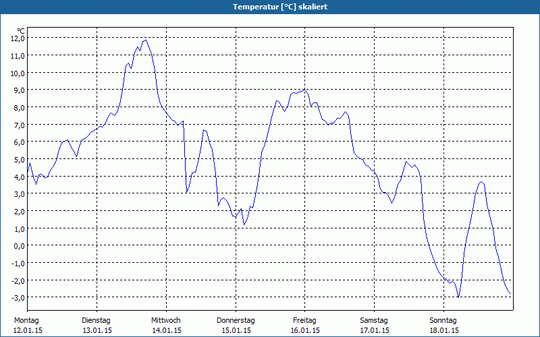Image resolution: width=540 pixels, height=337 pixels.
Task: Select the 'Dienstag' day label
Action: [x=96, y=321]
